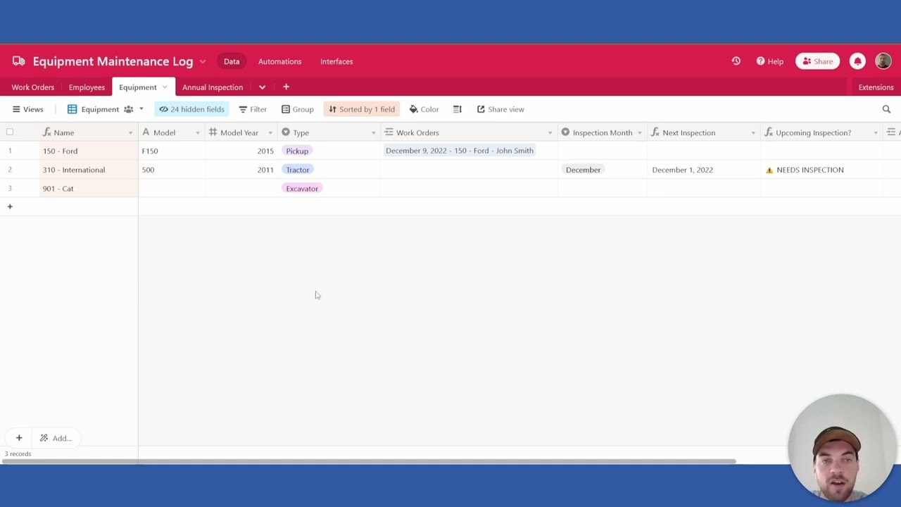Open Group options
This screenshot has width=901, height=507.
pyautogui.click(x=298, y=109)
